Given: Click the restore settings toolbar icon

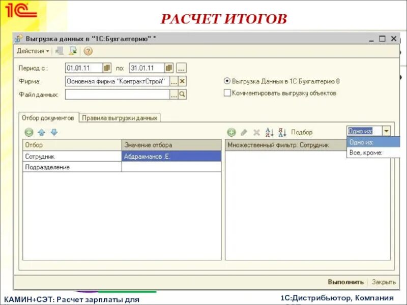Looking at the screenshot, I should [73, 51].
